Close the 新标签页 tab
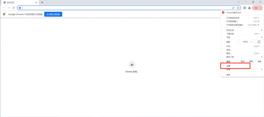The width and height of the screenshot is (264, 117). pos(36,3)
